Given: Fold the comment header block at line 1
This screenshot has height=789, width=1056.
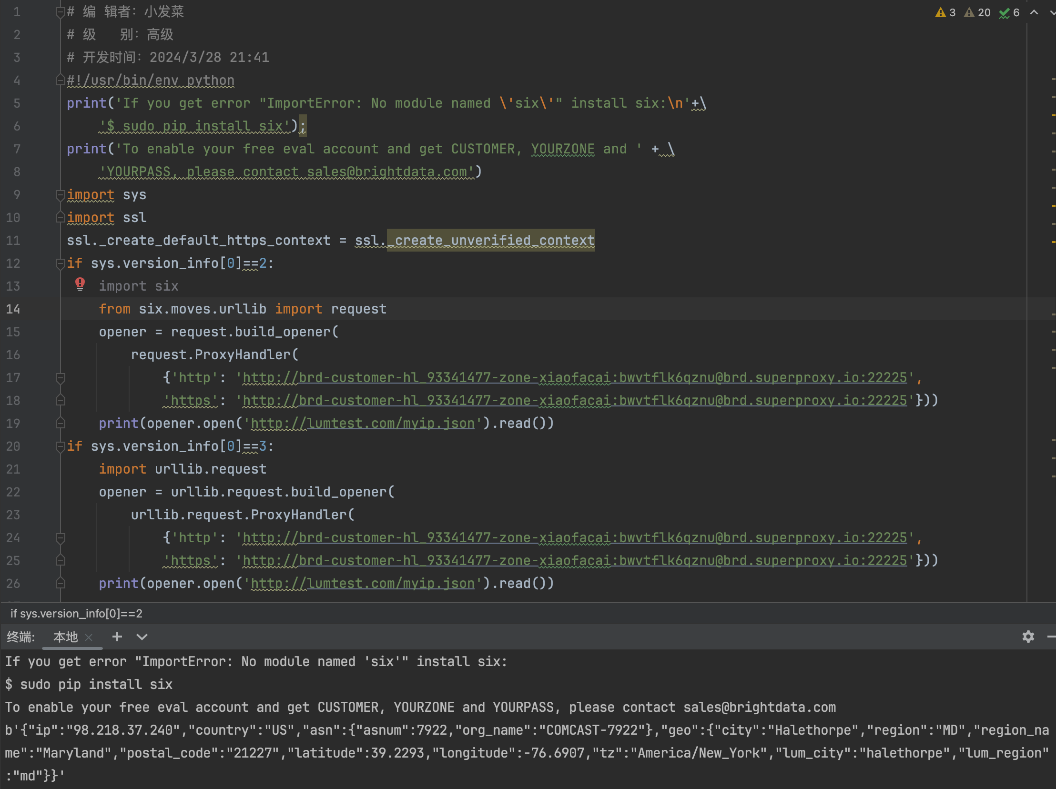Looking at the screenshot, I should (x=60, y=12).
